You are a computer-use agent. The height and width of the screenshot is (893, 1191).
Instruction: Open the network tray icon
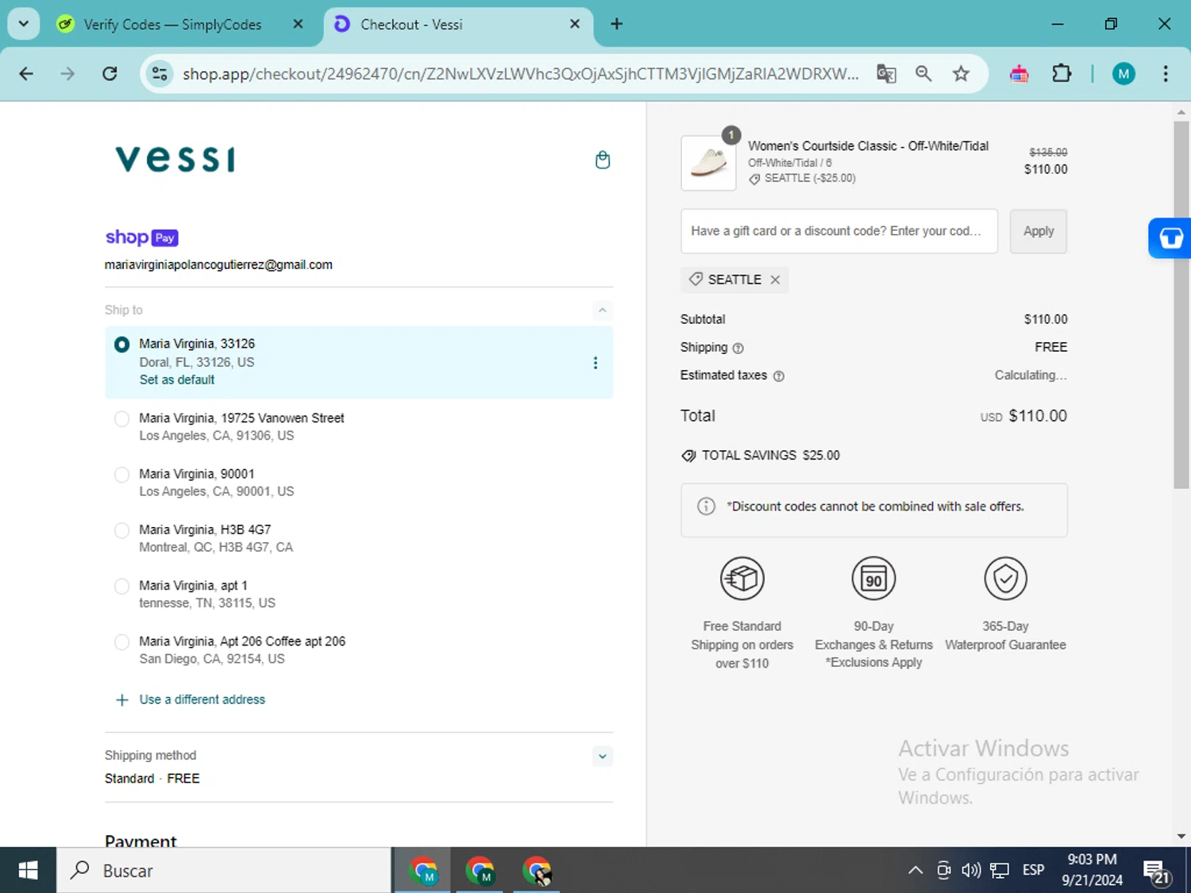coord(1000,870)
